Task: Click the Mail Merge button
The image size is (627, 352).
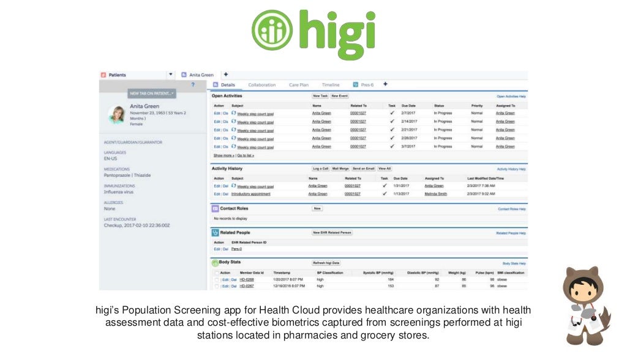Action: 340,169
